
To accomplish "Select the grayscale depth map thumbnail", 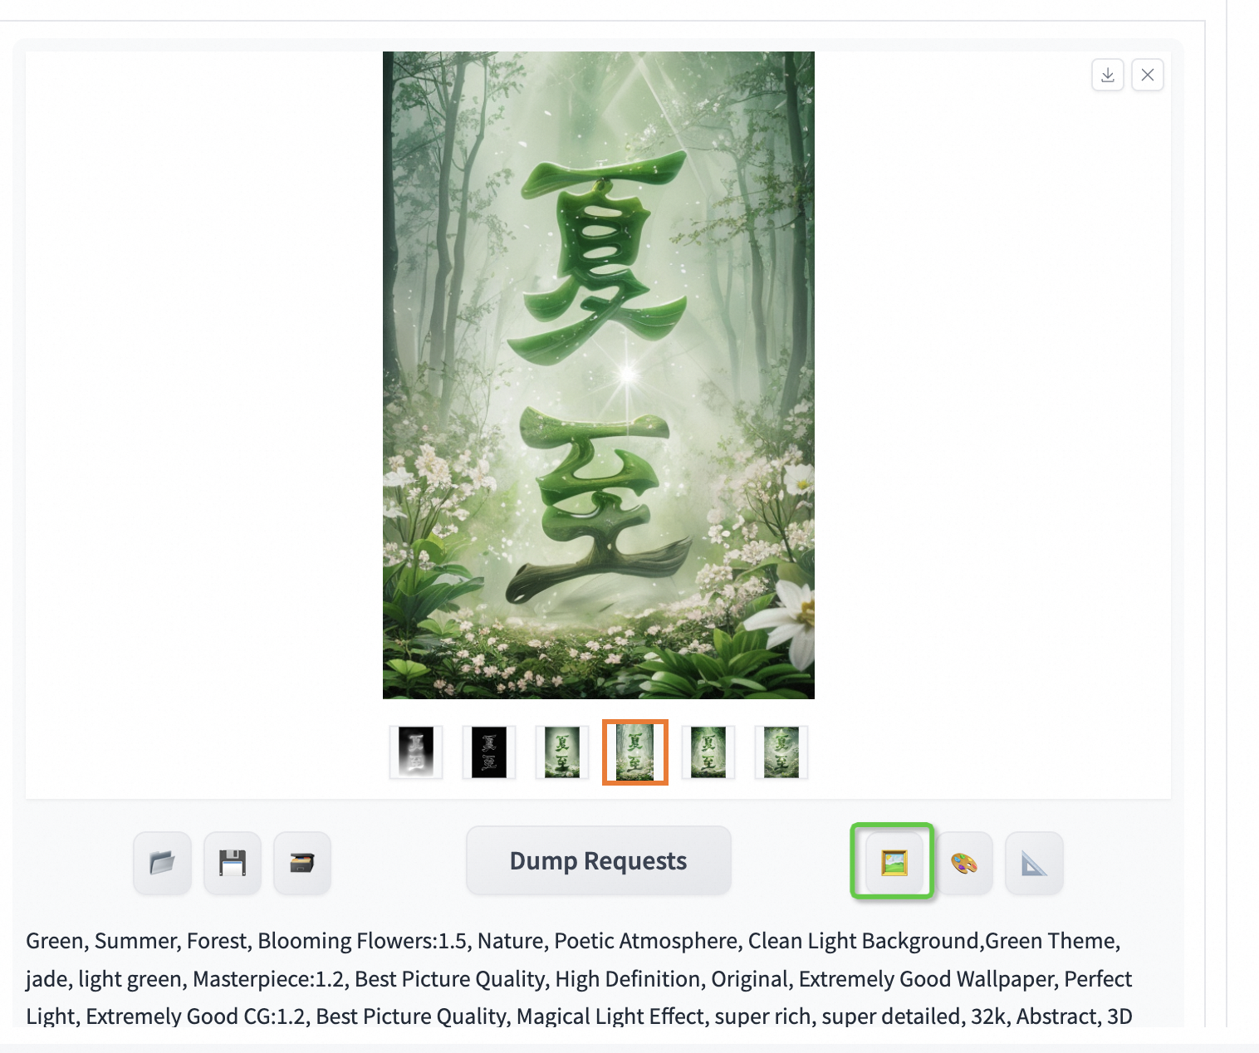I will pyautogui.click(x=416, y=752).
